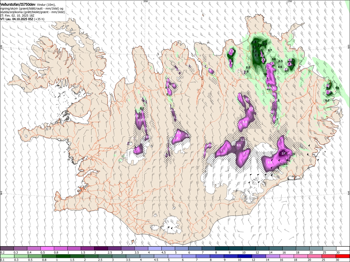Click the 3.1 value on the dark purple core
This screenshot has height=262, width=350.
[x=284, y=154]
